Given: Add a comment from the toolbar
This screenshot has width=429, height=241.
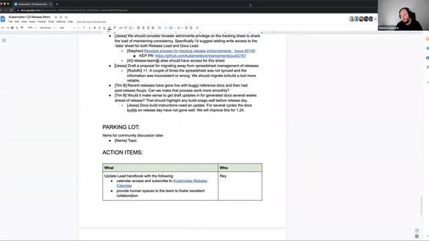Looking at the screenshot, I should (x=125, y=28).
